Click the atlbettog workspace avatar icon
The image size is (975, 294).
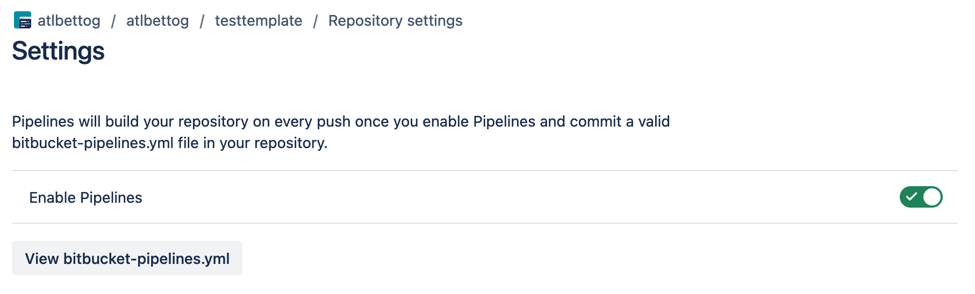pos(23,20)
